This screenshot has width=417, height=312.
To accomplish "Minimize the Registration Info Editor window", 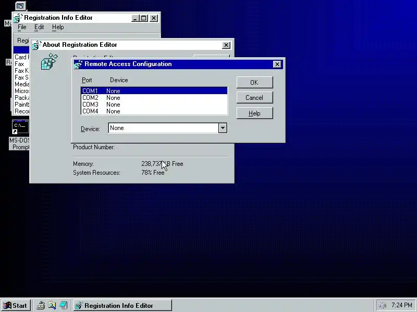I will point(136,18).
